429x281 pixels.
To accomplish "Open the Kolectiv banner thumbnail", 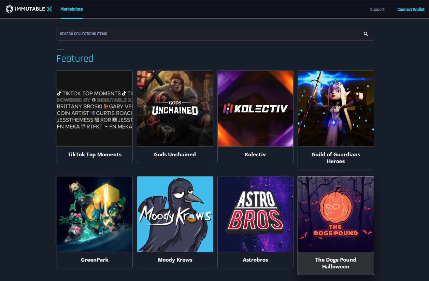I will point(255,109).
